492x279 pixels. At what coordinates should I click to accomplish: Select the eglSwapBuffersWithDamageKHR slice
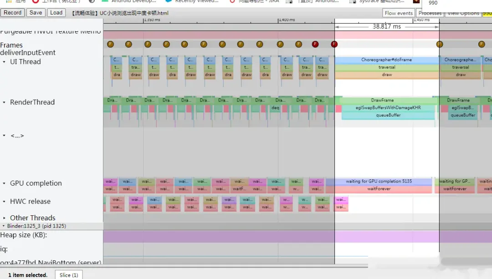coord(388,107)
